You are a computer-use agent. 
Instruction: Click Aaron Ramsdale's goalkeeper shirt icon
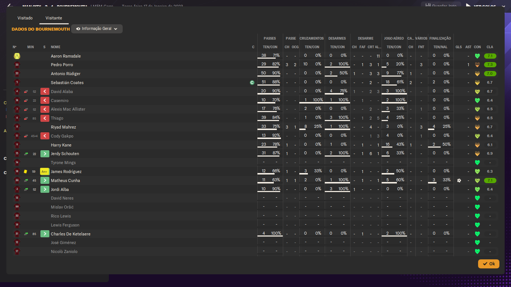pos(17,56)
